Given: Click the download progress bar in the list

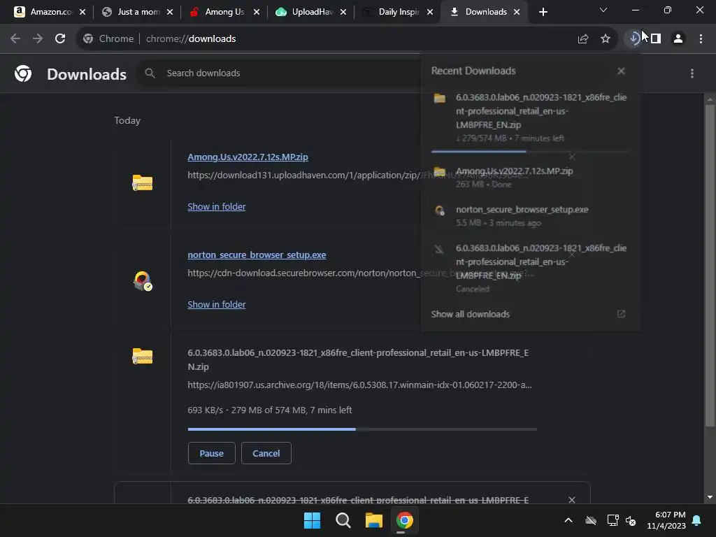Looking at the screenshot, I should 362,429.
